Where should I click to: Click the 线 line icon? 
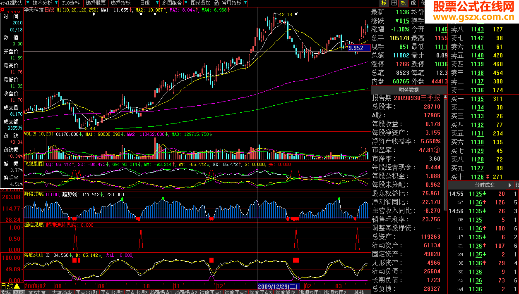click(413, 3)
